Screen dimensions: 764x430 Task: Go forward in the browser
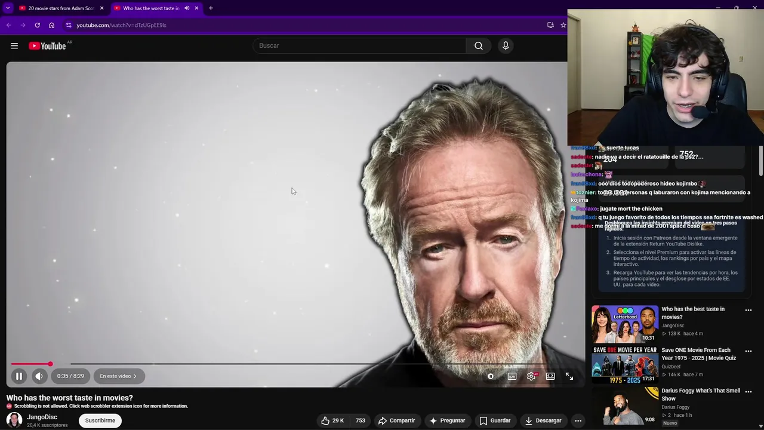click(x=23, y=25)
